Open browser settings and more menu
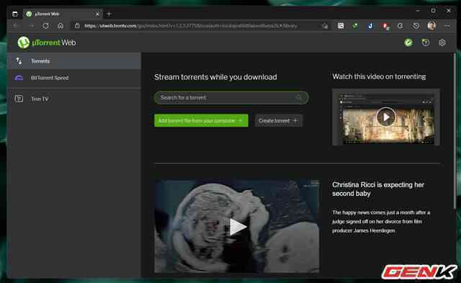The width and height of the screenshot is (461, 283). [447, 26]
